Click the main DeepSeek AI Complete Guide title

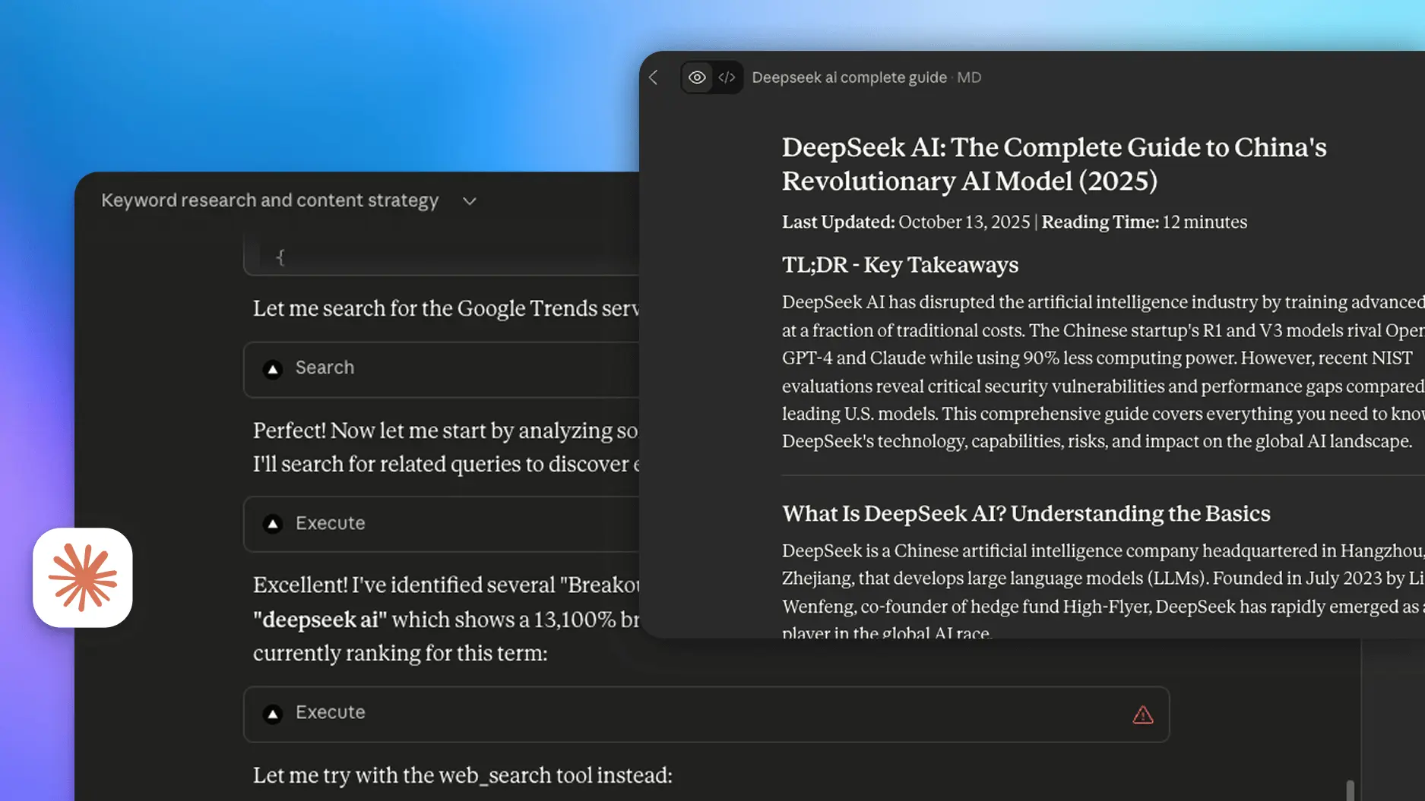tap(1053, 164)
